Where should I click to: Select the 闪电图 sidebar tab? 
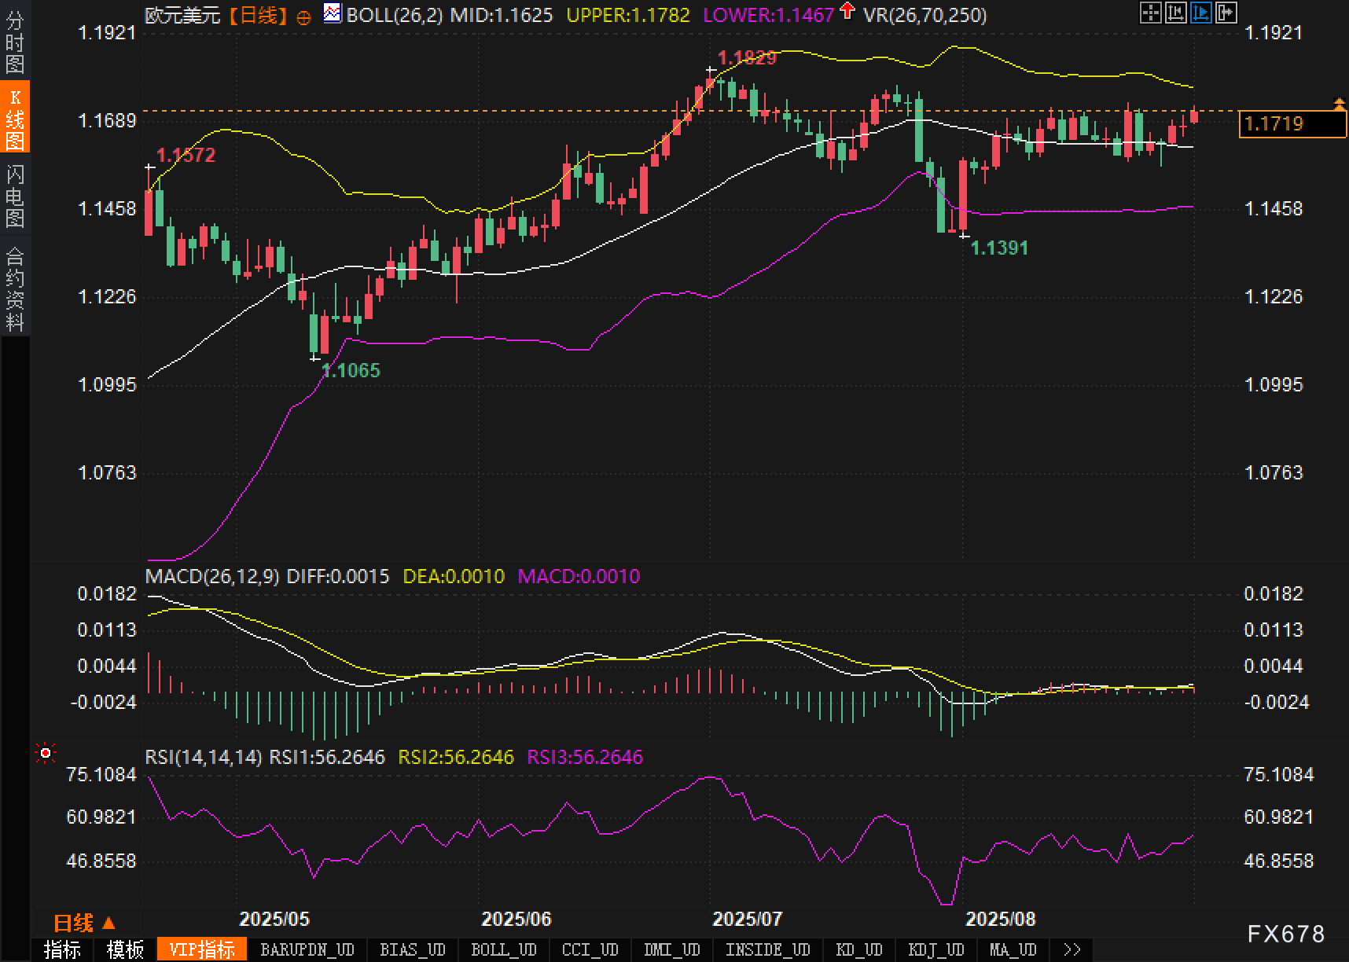15,196
